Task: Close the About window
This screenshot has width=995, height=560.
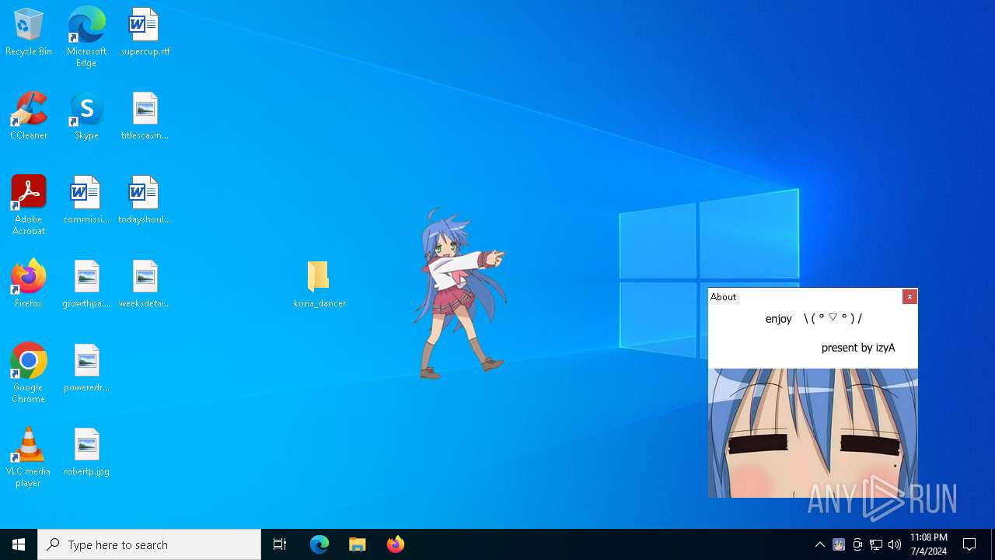Action: pyautogui.click(x=909, y=297)
